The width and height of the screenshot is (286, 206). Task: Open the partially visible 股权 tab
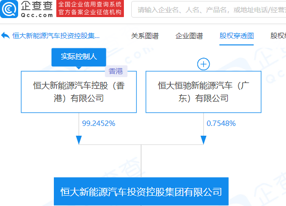click(x=278, y=36)
